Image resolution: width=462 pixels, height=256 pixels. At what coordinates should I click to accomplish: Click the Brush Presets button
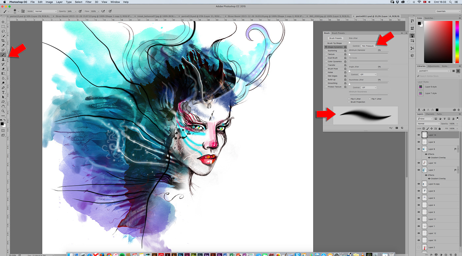coord(336,38)
